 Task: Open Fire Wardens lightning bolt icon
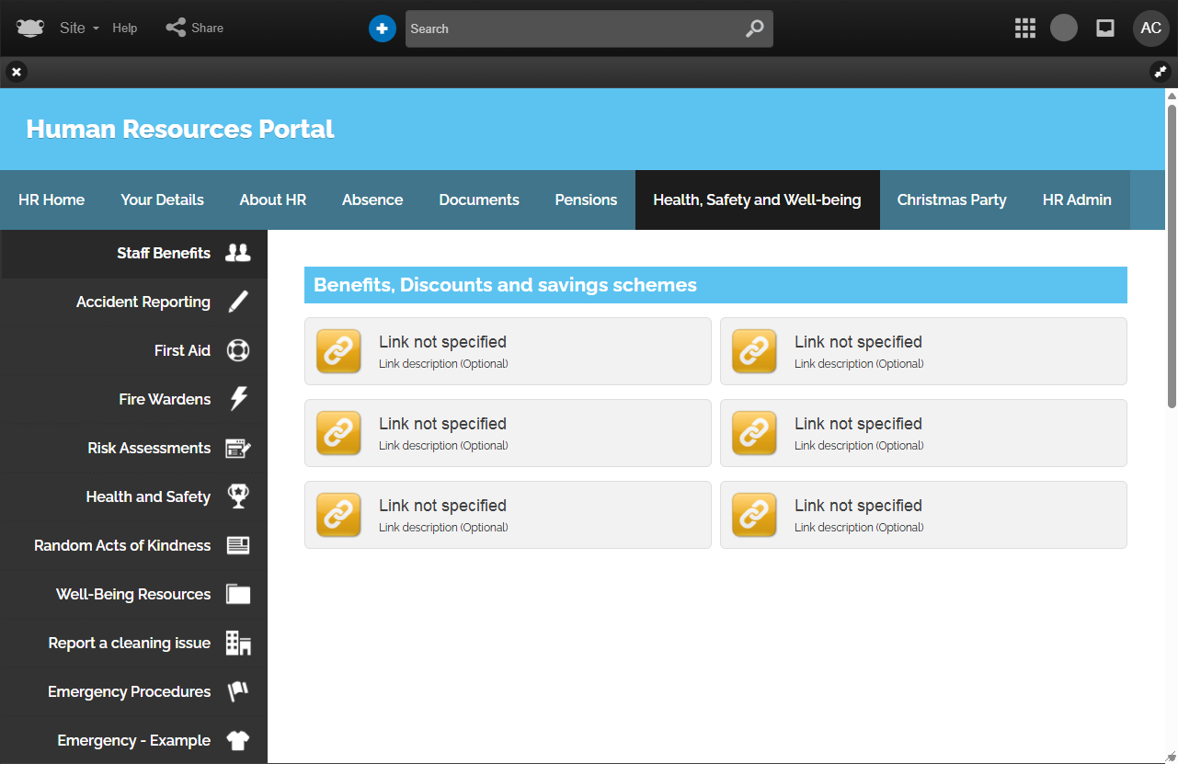(x=238, y=399)
